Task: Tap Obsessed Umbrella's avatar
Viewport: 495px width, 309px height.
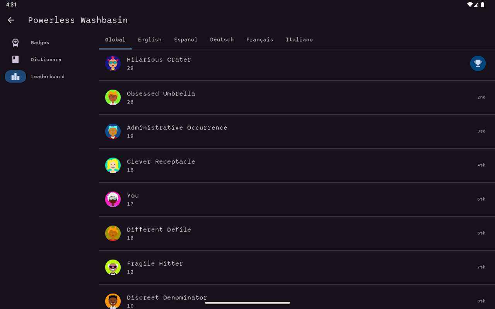Action: pyautogui.click(x=113, y=97)
